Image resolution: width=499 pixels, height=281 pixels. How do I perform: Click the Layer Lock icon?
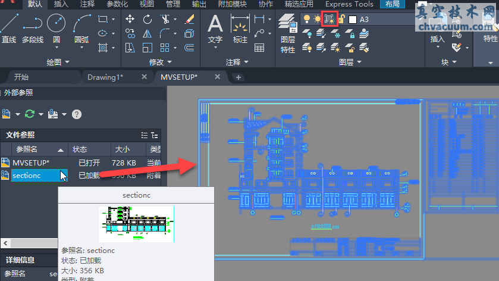click(x=350, y=33)
